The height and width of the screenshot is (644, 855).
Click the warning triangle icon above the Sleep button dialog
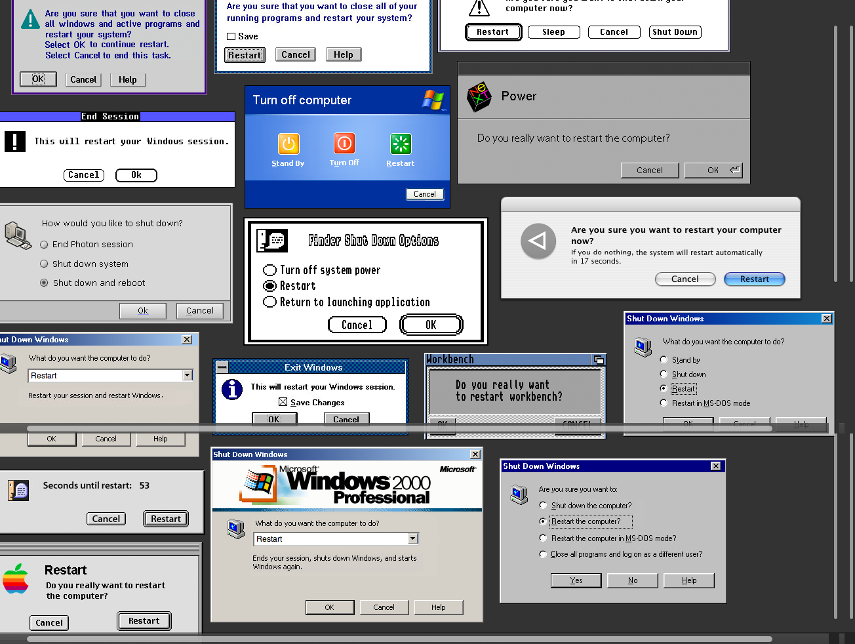click(479, 8)
